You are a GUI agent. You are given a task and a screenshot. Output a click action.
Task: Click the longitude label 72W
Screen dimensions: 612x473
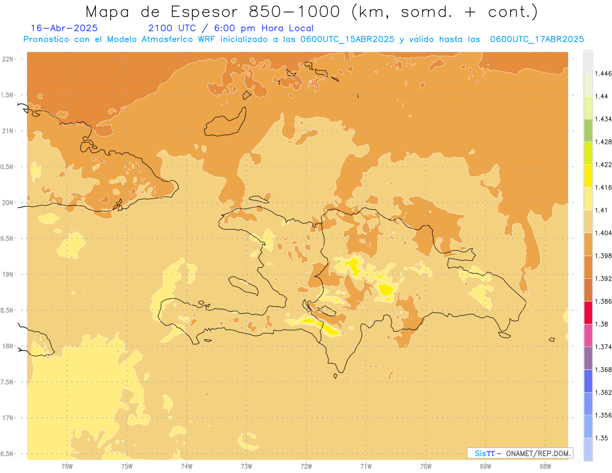pos(307,466)
